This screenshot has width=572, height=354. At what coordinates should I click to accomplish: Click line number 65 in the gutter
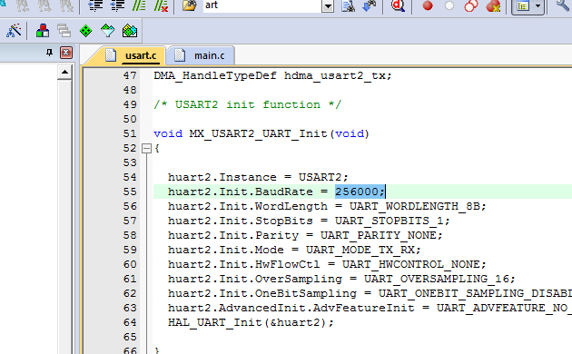click(x=130, y=337)
